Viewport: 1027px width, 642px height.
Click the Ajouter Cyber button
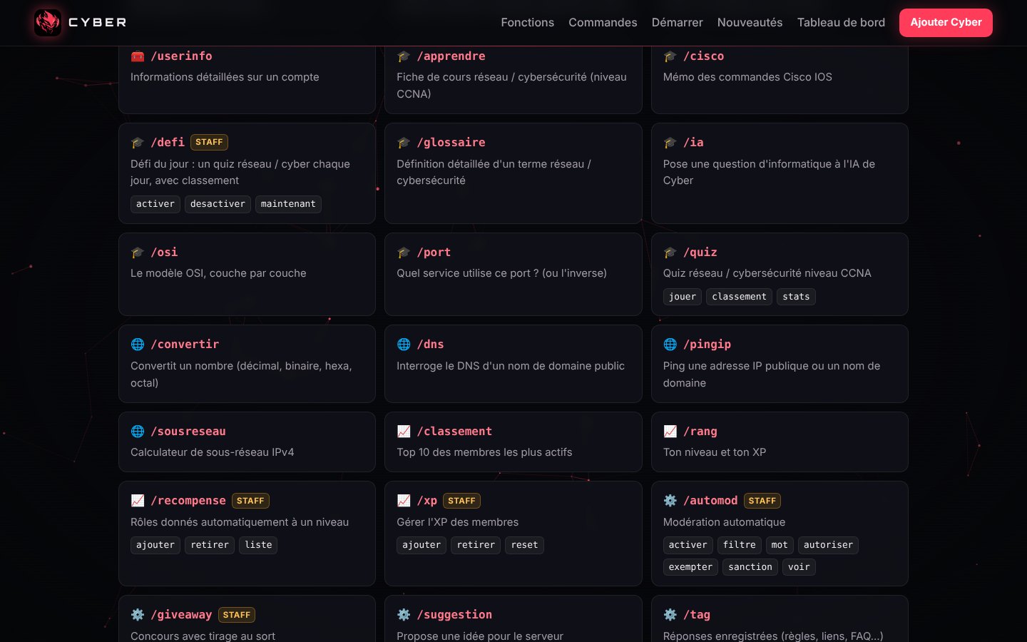coord(946,23)
